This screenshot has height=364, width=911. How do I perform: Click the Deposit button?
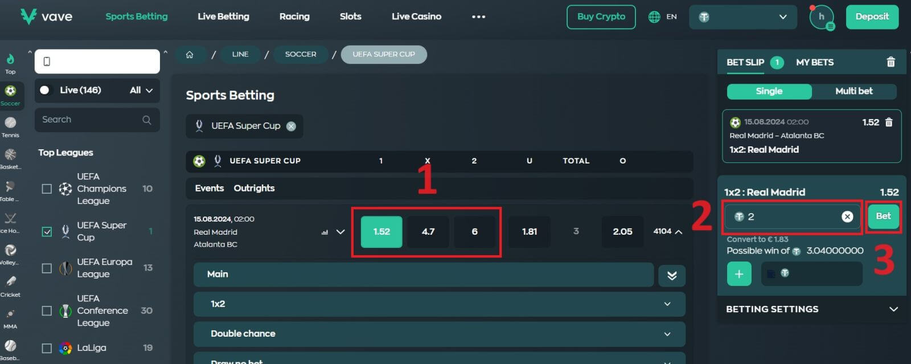[x=872, y=17]
